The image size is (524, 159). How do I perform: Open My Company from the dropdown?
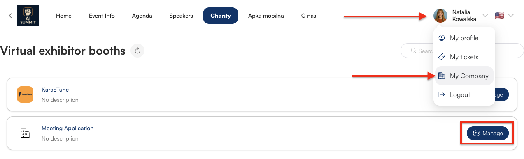[x=464, y=76]
